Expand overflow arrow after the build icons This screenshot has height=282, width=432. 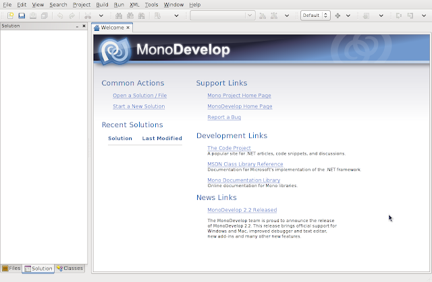click(x=287, y=15)
